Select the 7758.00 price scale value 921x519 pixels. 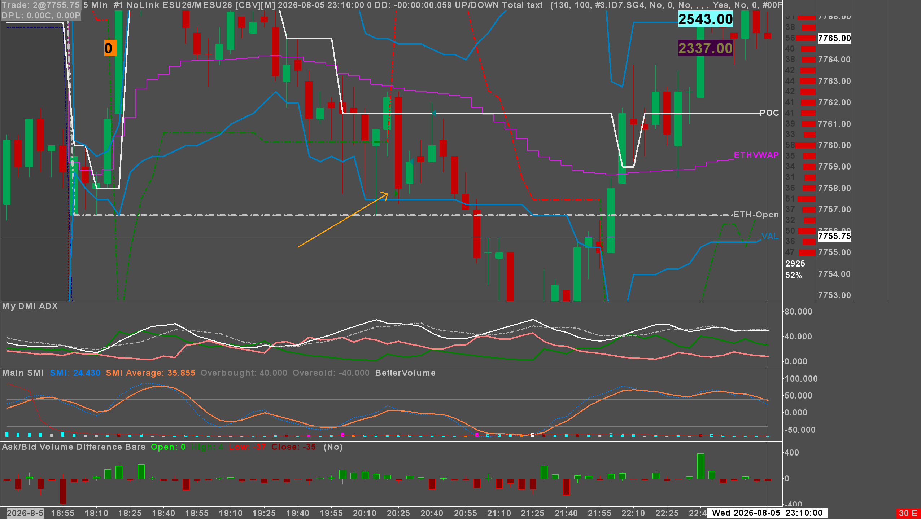click(834, 188)
